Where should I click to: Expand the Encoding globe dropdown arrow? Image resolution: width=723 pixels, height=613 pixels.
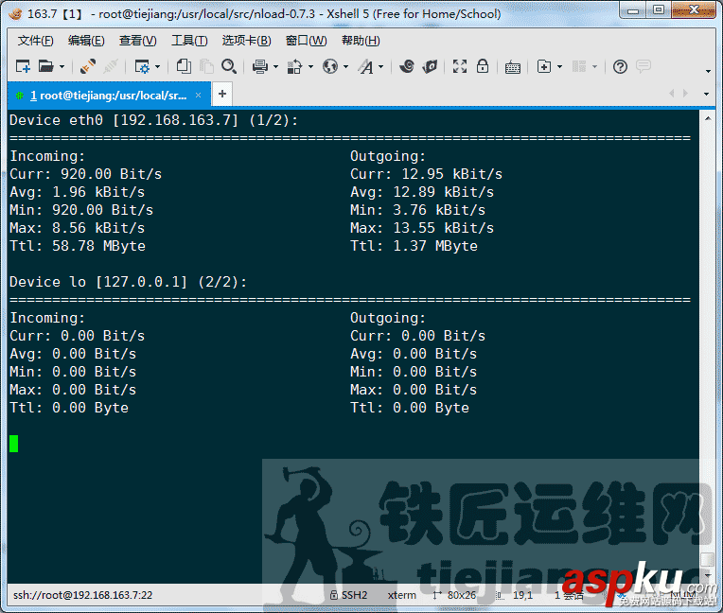pos(345,67)
